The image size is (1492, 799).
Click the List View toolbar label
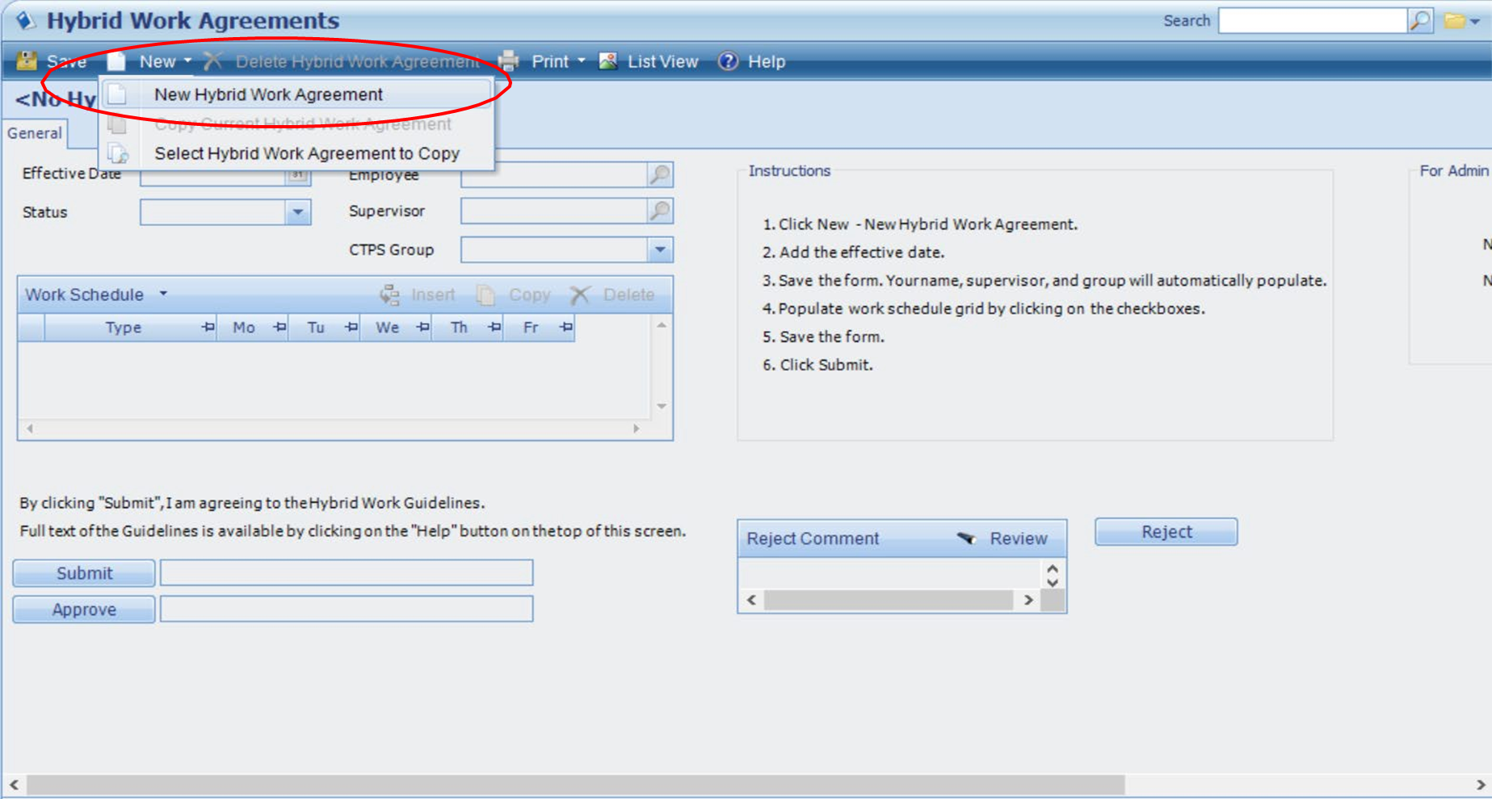(x=662, y=61)
